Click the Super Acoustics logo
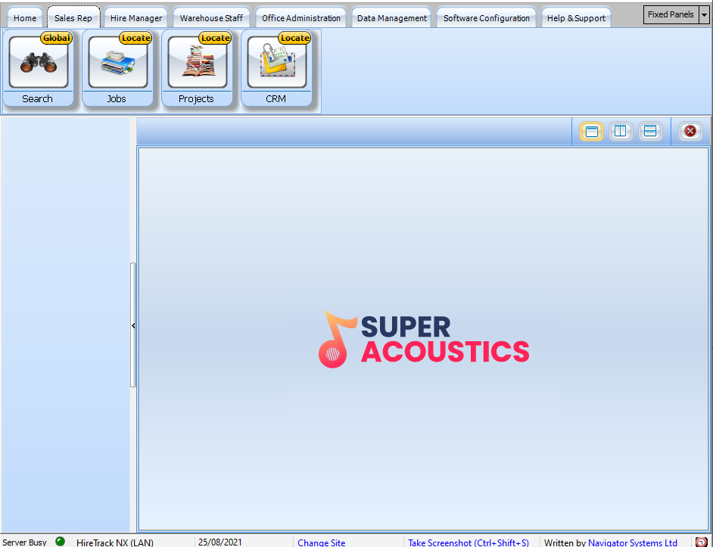 [x=423, y=340]
